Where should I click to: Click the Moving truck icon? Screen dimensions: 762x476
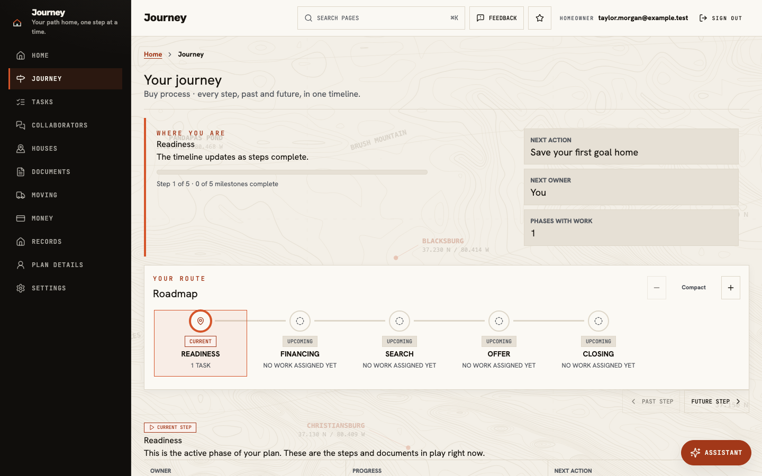(x=21, y=195)
